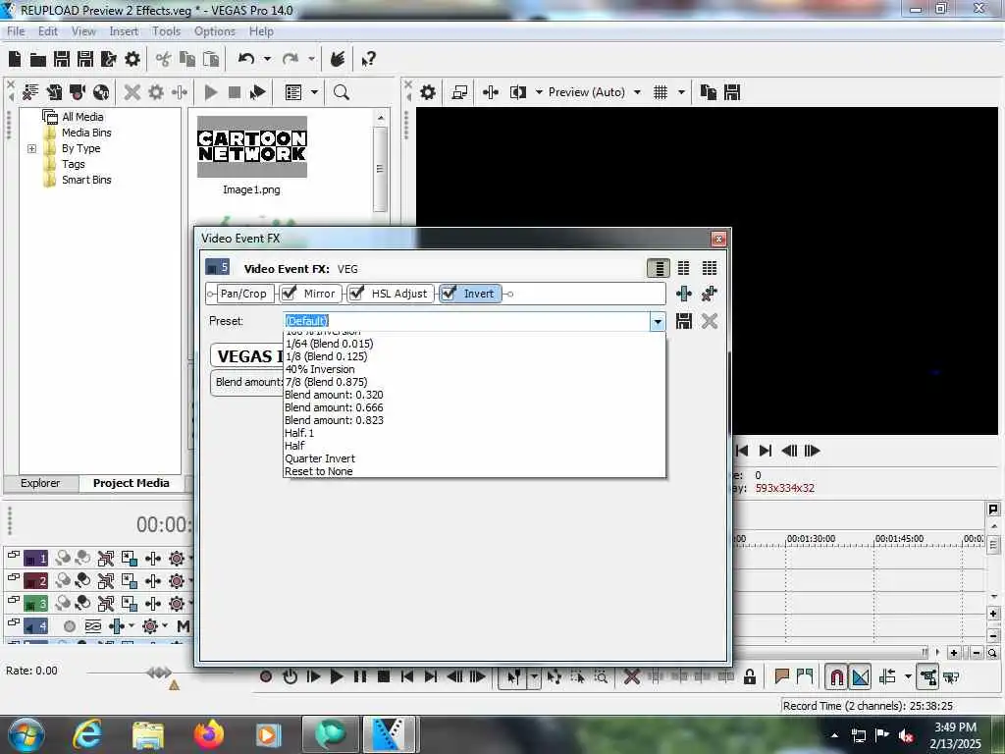
Task: Open the View menu
Action: [x=83, y=31]
